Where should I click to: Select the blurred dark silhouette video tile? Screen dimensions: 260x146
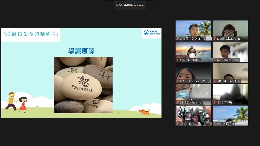click(230, 94)
